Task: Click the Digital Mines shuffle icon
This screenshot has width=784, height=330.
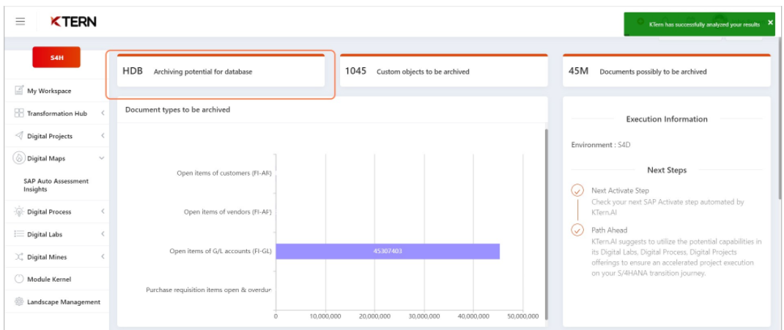Action: pos(19,257)
